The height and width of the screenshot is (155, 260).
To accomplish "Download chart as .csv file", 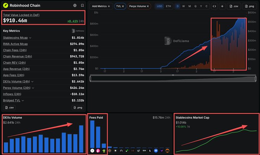I will coord(234,6).
